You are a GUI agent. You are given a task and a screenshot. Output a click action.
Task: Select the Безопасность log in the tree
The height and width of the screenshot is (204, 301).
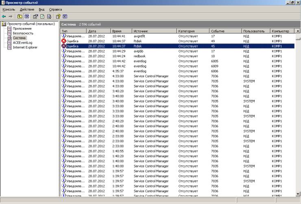[x=23, y=33]
